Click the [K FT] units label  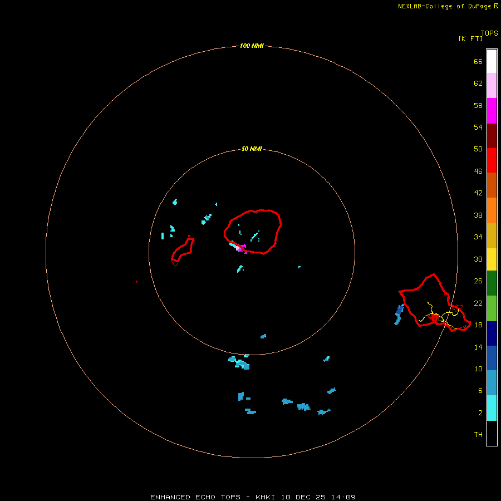470,38
